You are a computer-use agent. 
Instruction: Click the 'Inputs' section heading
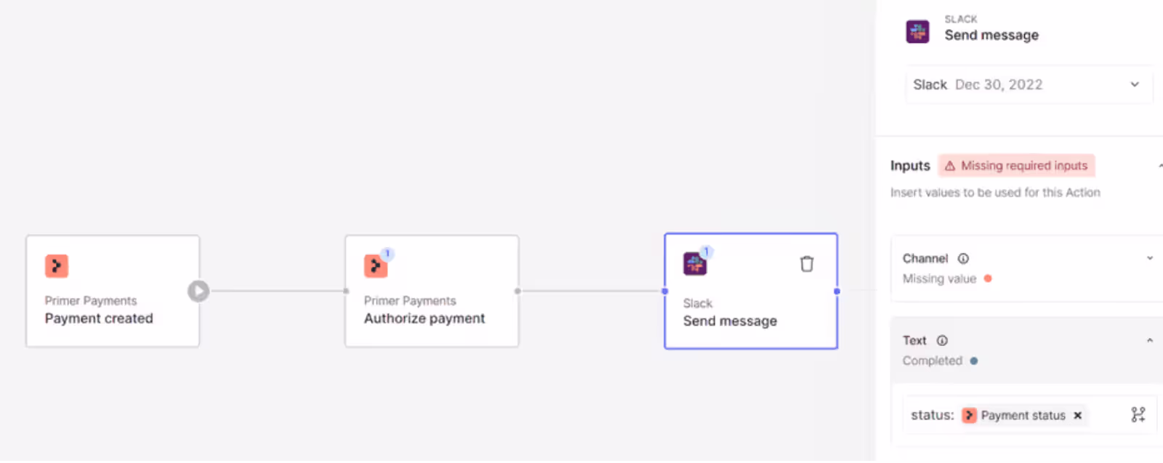(910, 166)
